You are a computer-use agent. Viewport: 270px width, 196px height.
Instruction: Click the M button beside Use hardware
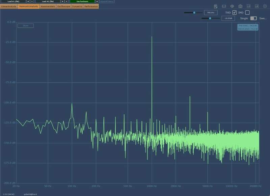coord(97,1)
